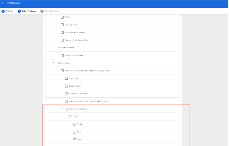Screen dimensions: 229x146
Task: Tick Access Admin Quarantine checkbox
Action: [x=62, y=32]
